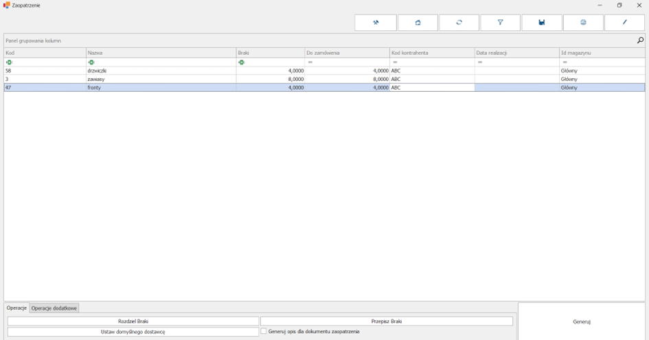Open filter operator for the Nazwa column

pyautogui.click(x=91, y=62)
